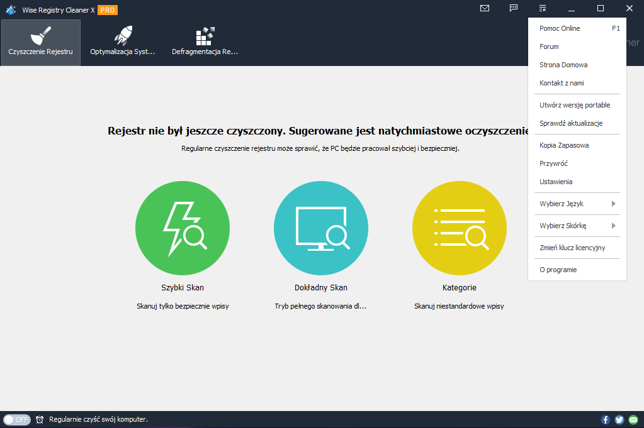Select Forum in the menu
Screen dimensions: 644x428
[577, 47]
